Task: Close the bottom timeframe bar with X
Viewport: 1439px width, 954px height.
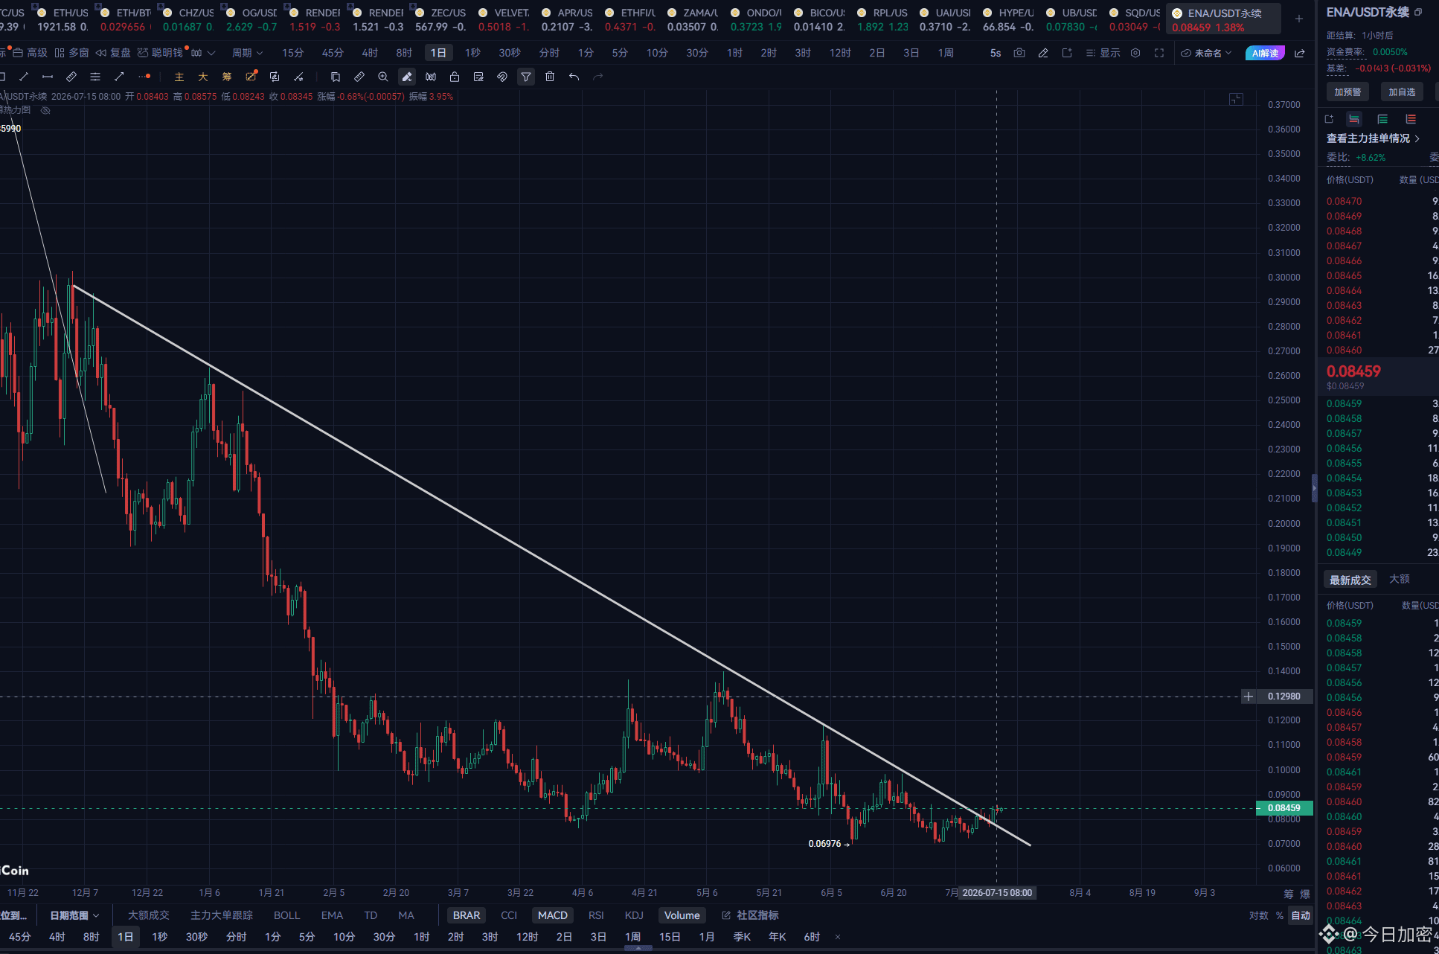Action: (x=838, y=937)
